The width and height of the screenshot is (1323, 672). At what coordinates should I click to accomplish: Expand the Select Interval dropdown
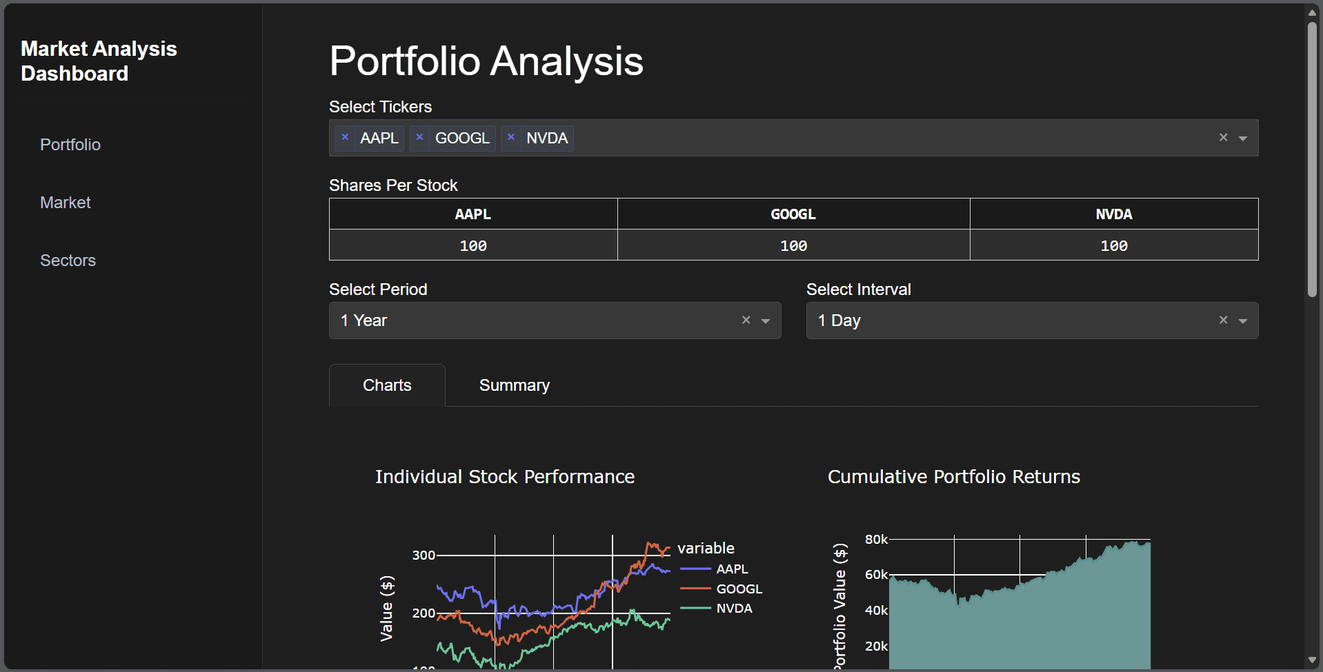pos(1244,320)
